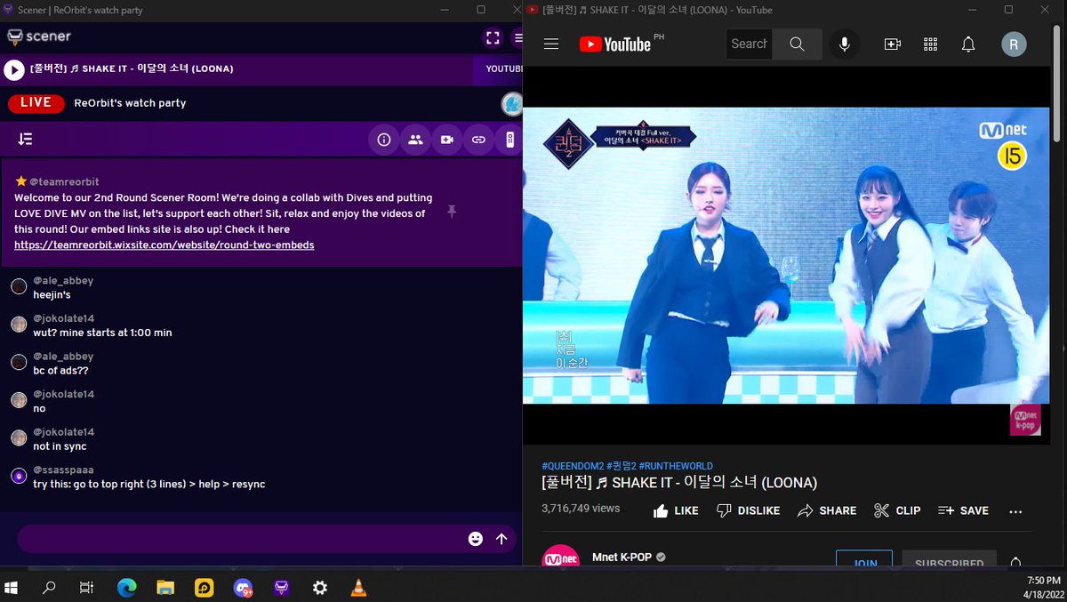Save the video to a playlist

point(963,510)
